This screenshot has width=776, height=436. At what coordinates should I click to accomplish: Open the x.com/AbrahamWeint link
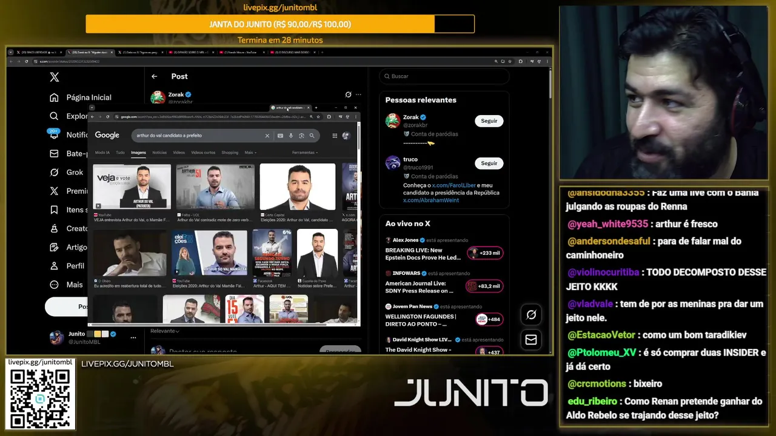pyautogui.click(x=431, y=200)
